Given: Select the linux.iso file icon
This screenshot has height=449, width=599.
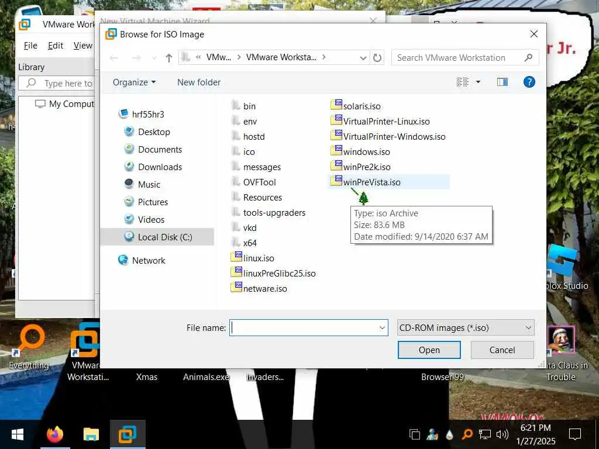Looking at the screenshot, I should click(x=236, y=257).
